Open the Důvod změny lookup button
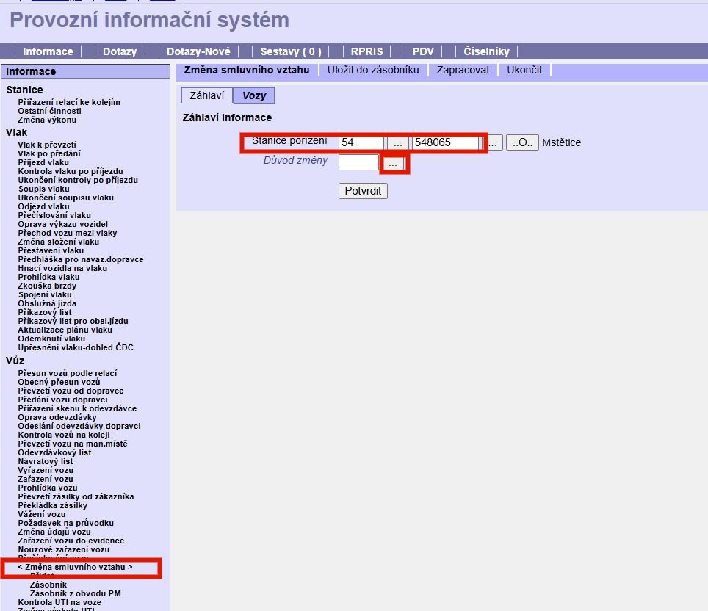 coord(393,163)
